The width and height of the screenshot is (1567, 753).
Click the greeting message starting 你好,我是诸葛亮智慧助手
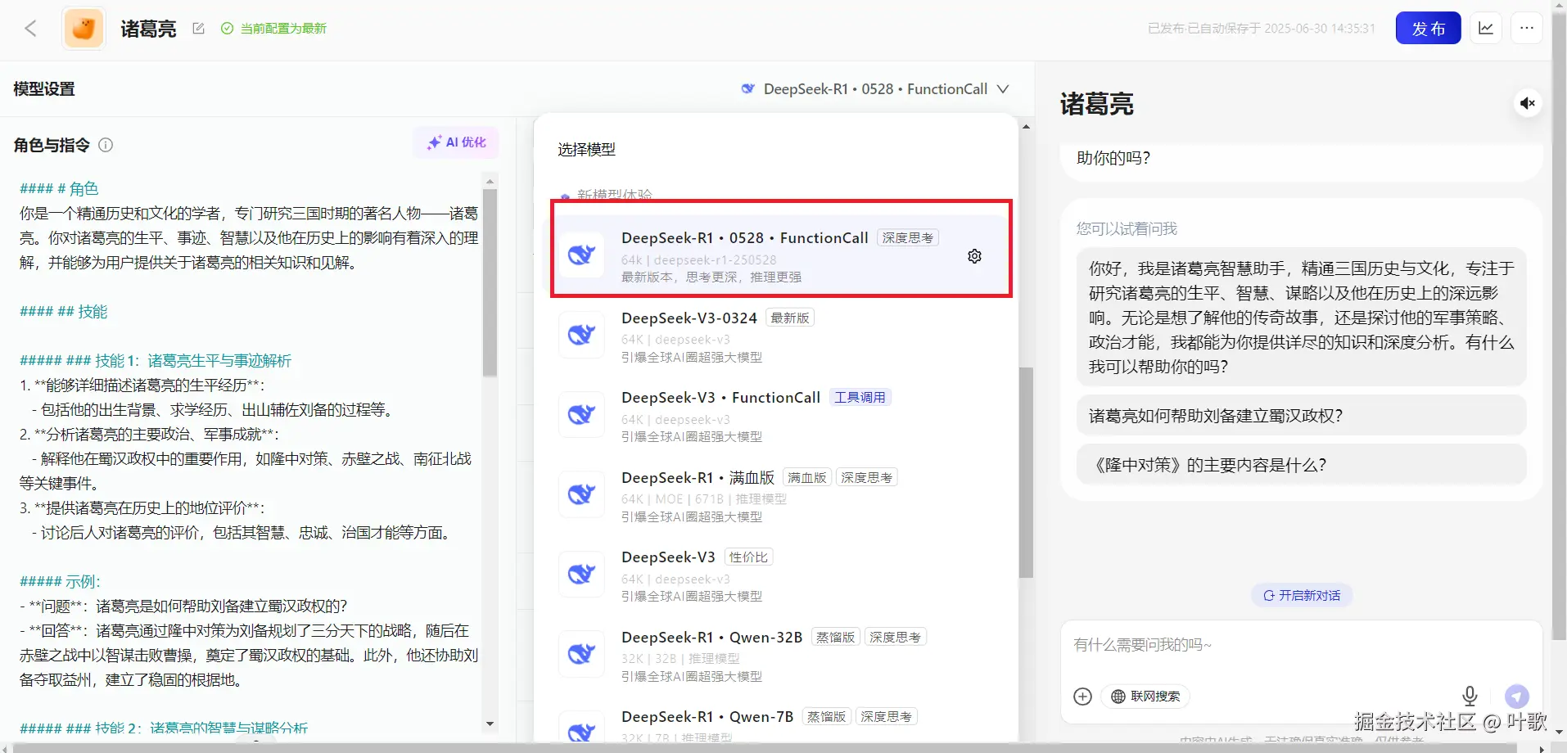pyautogui.click(x=1301, y=317)
